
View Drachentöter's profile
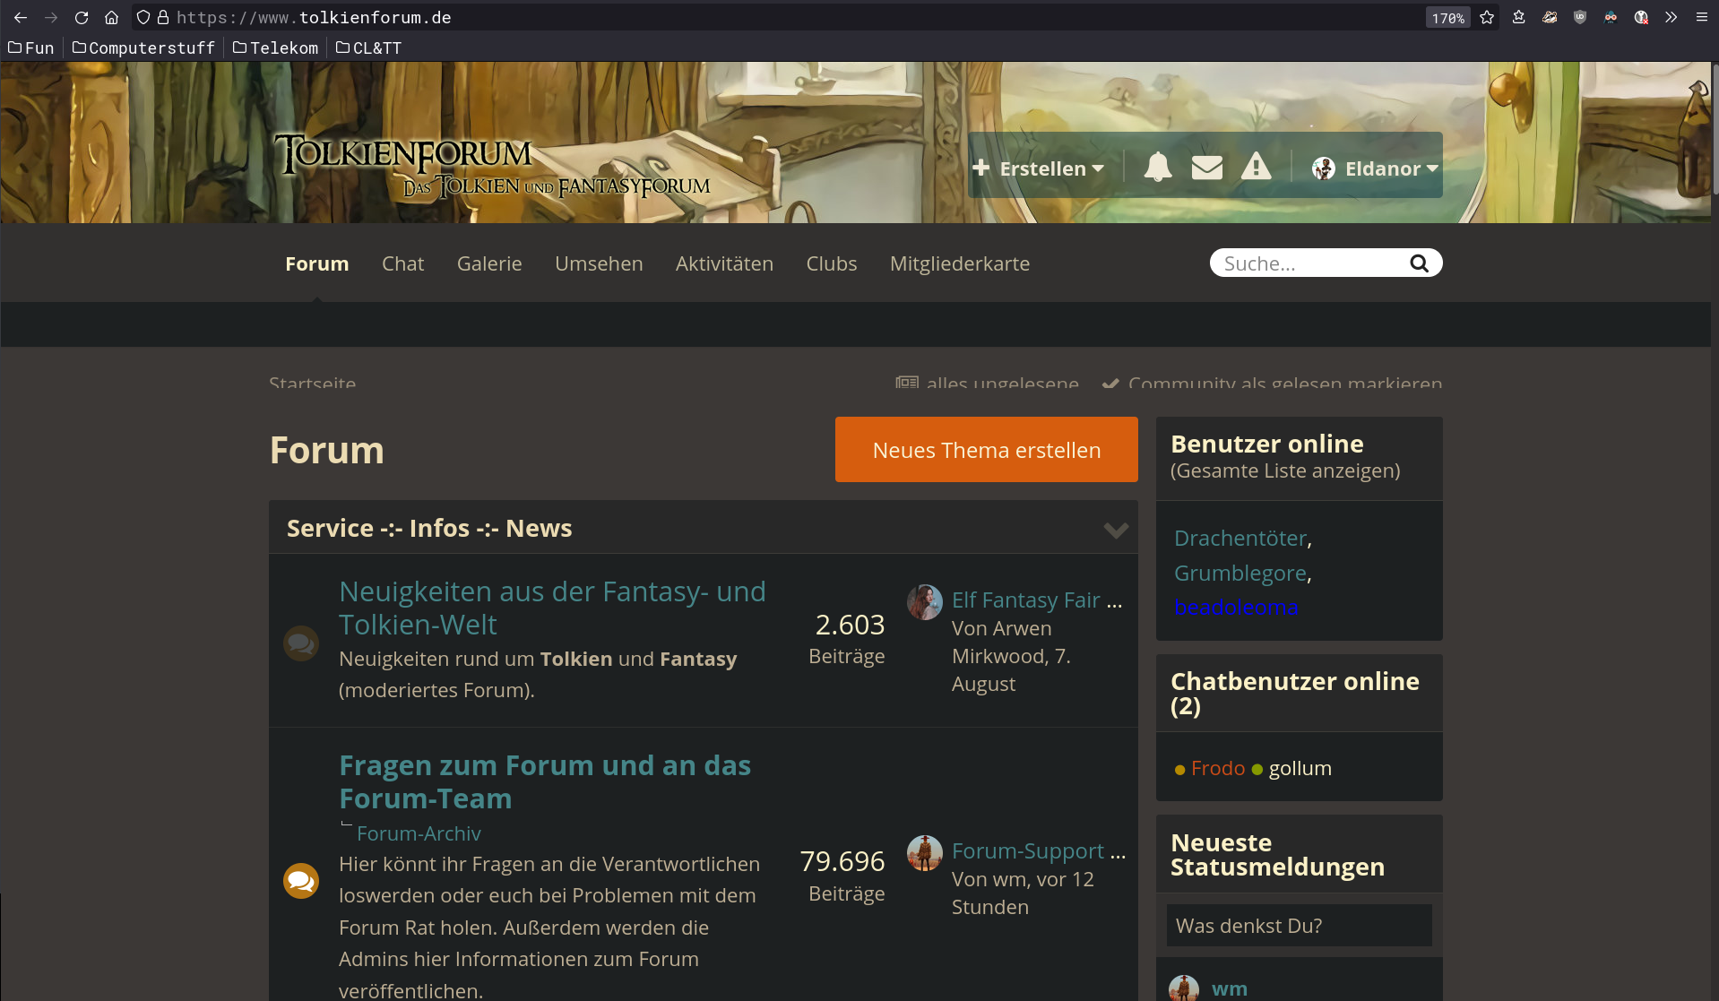(1240, 538)
